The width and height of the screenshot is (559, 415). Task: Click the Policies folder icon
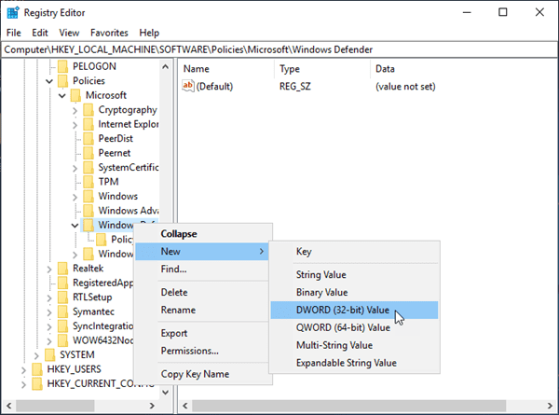pos(62,81)
